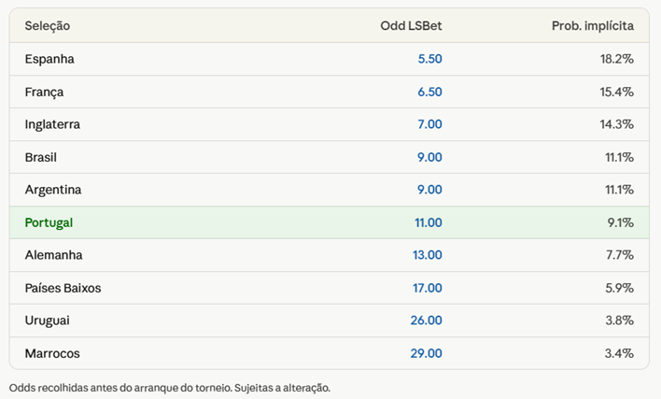Click the 13.00 odd for Alemanha

(428, 255)
